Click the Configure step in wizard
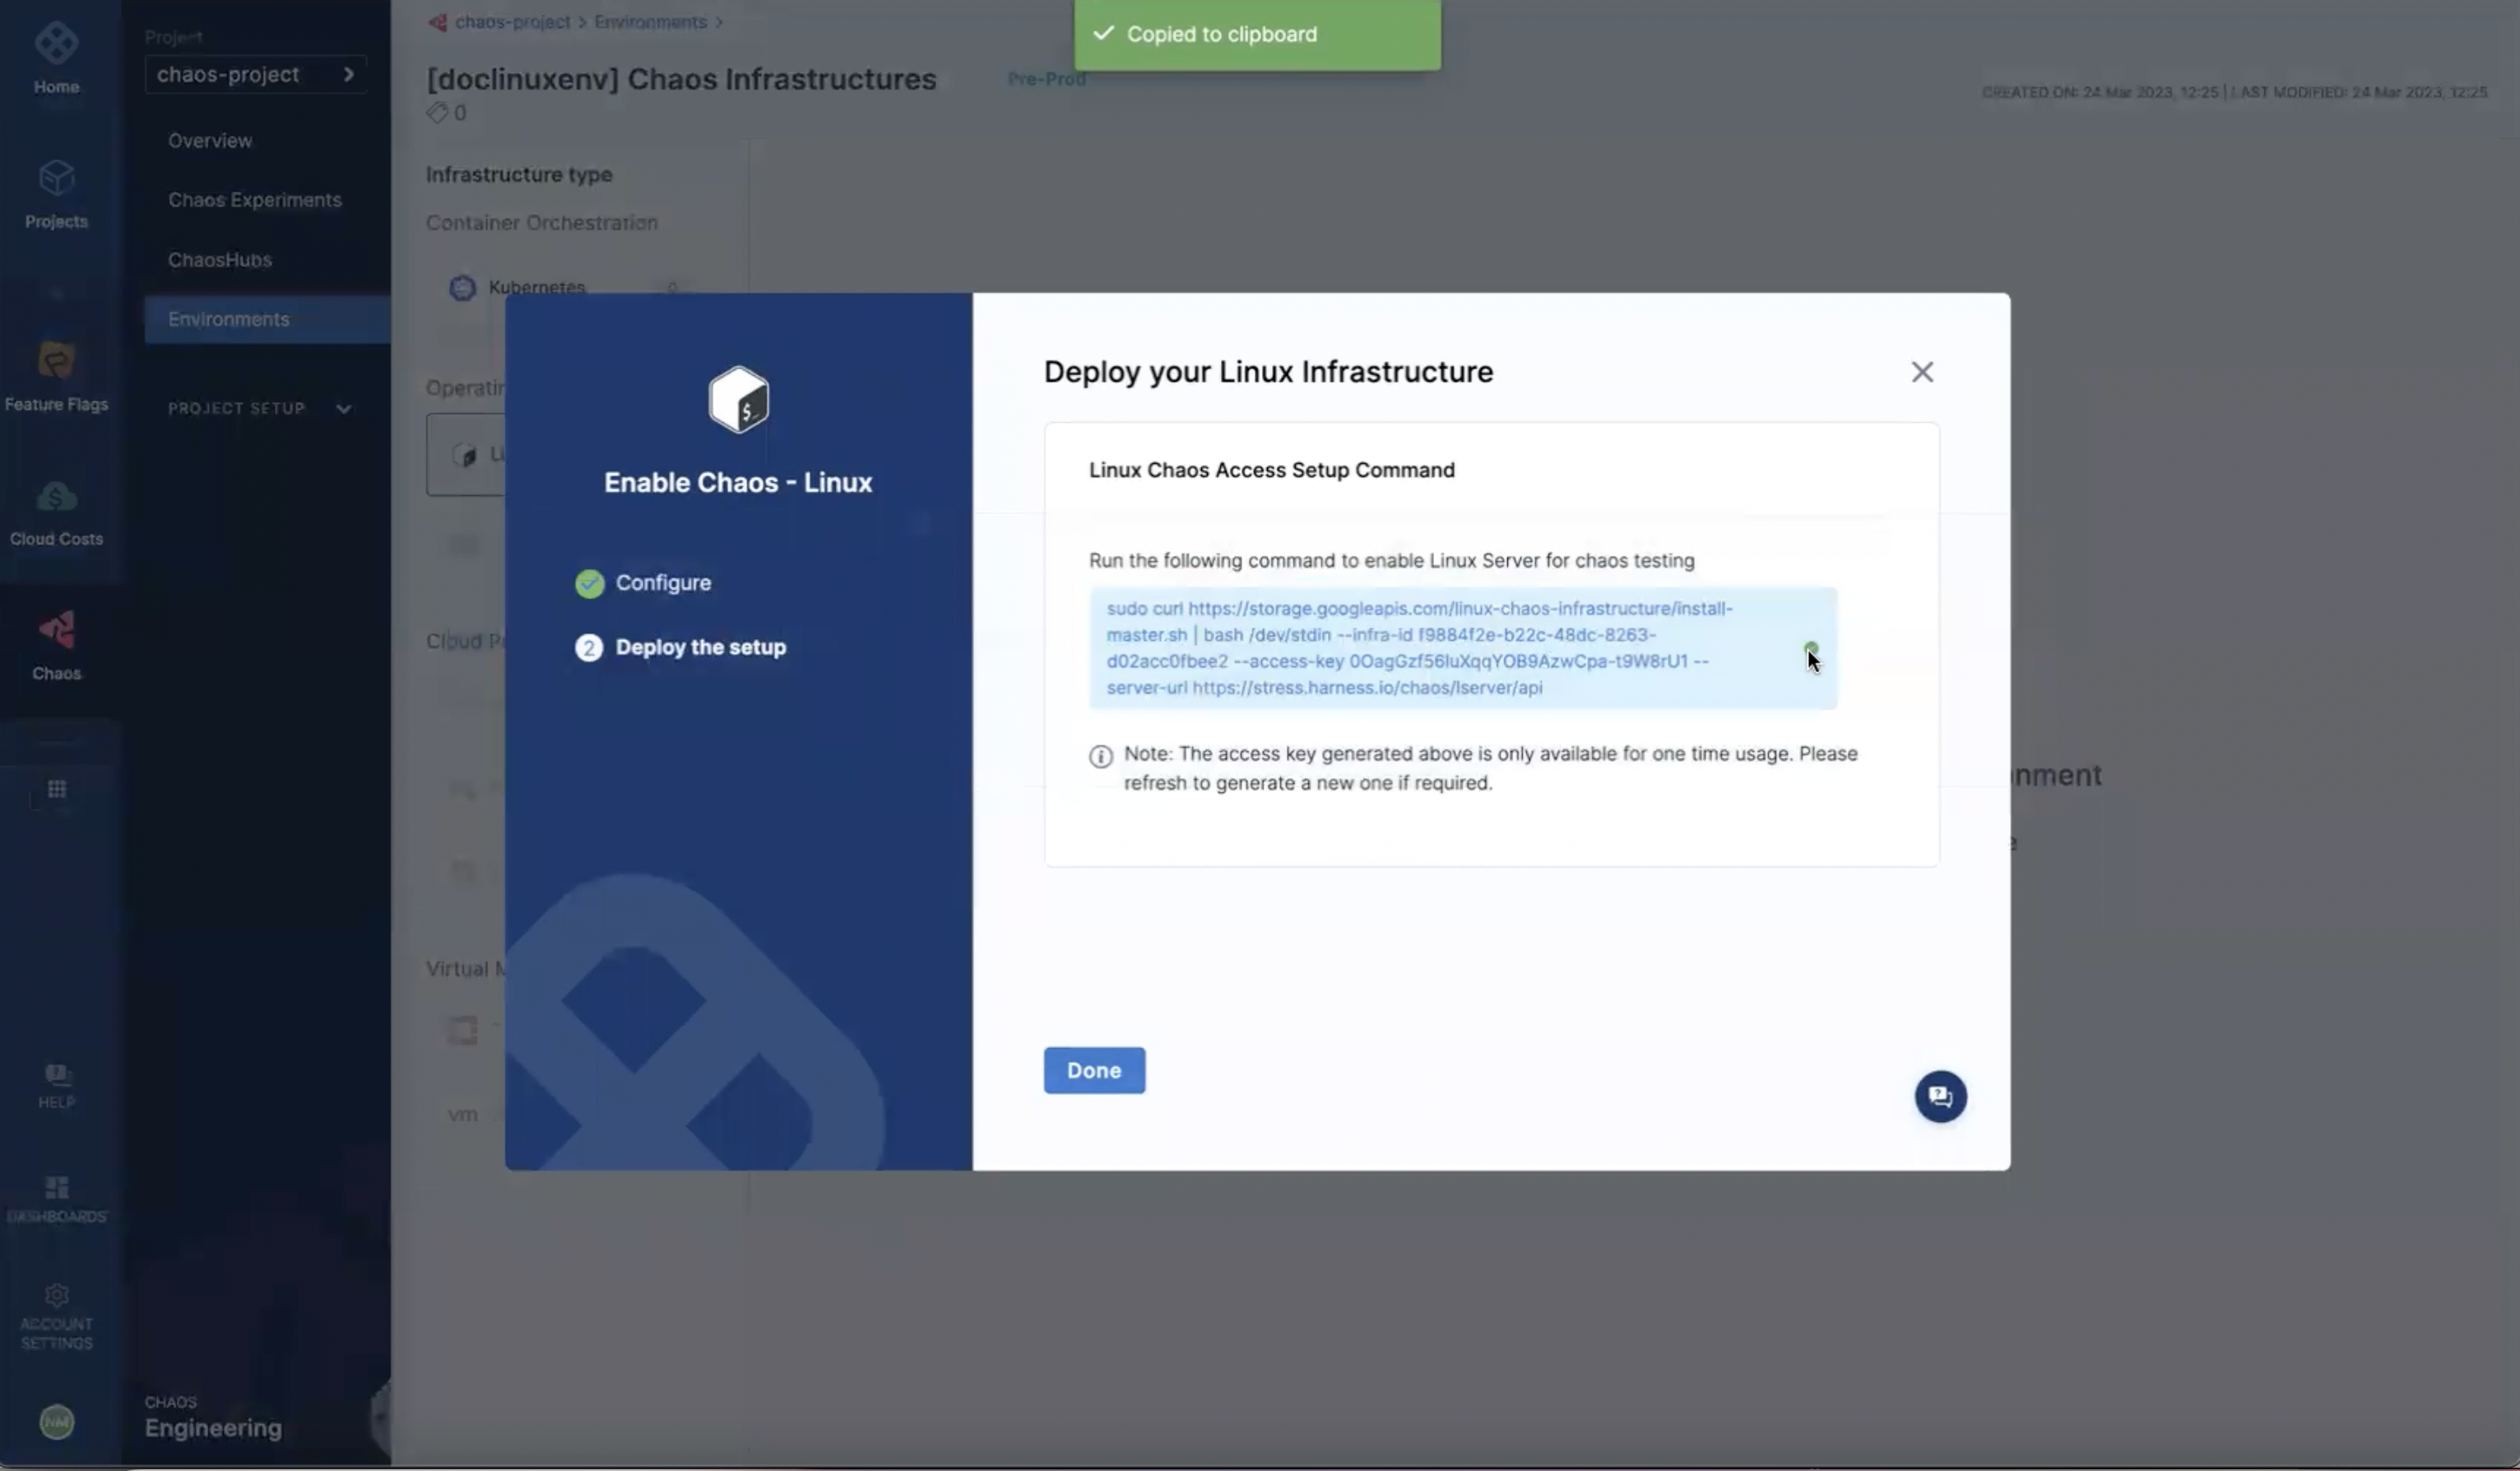Screen dimensions: 2520x1471 (662, 583)
